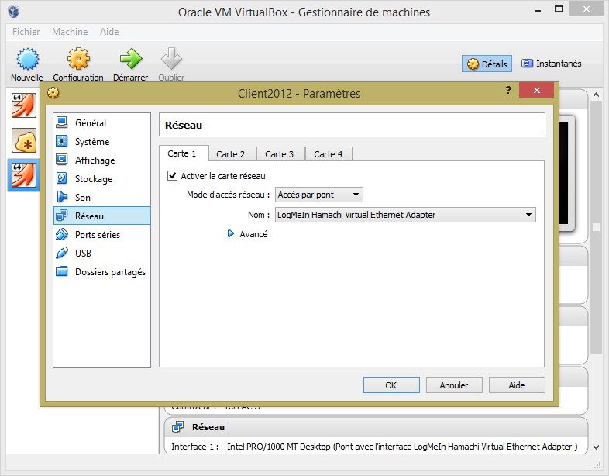
Task: Click the Aide button in dialog
Action: [x=517, y=385]
